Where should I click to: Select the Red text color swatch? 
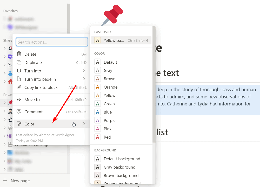[107, 137]
